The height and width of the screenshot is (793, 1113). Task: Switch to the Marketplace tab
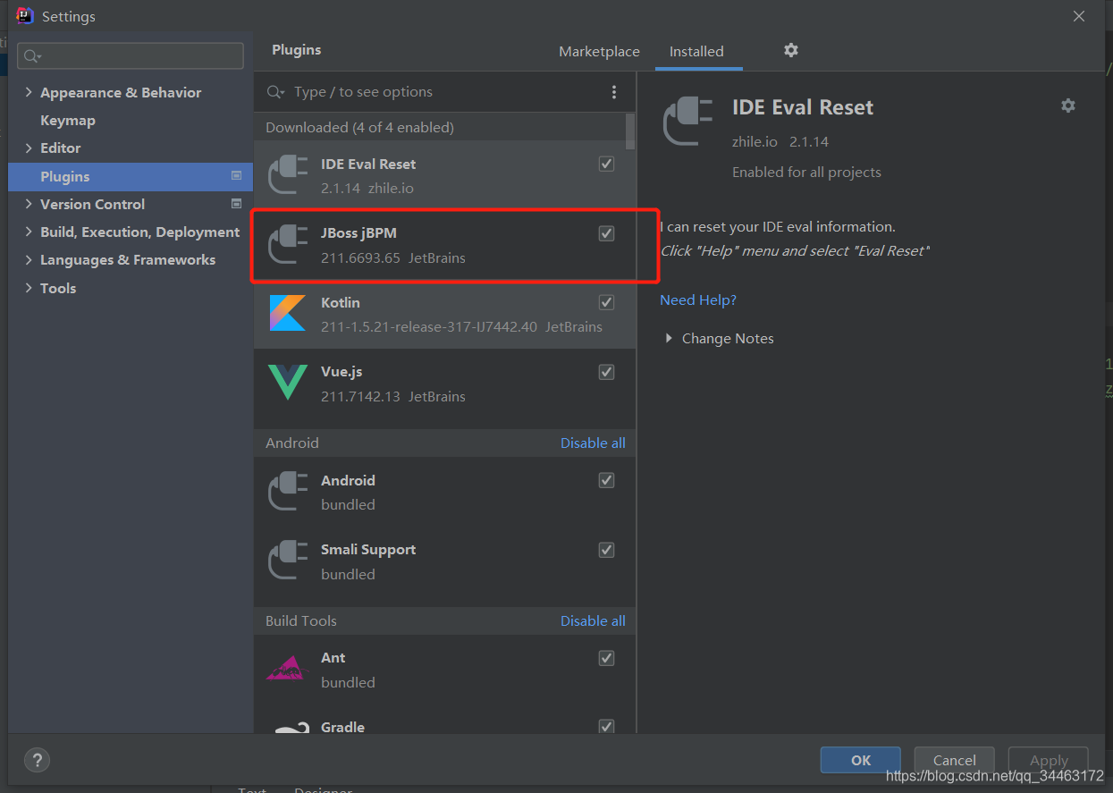[x=599, y=51]
